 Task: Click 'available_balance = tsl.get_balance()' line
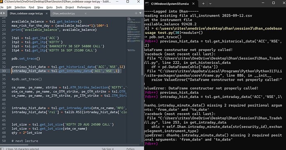point(47,21)
